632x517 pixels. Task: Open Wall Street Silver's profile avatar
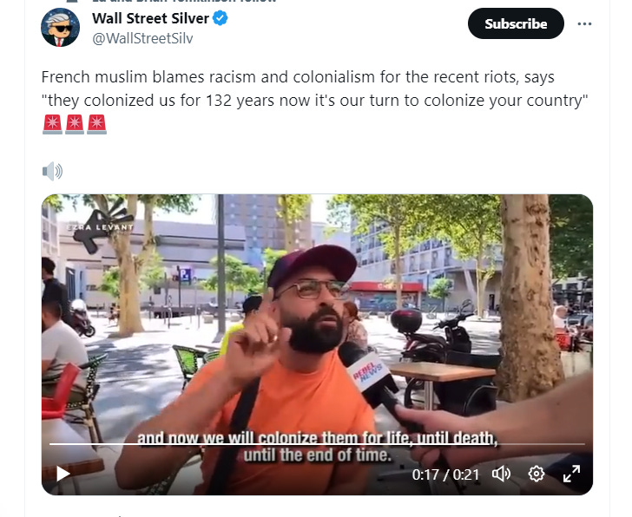(60, 28)
